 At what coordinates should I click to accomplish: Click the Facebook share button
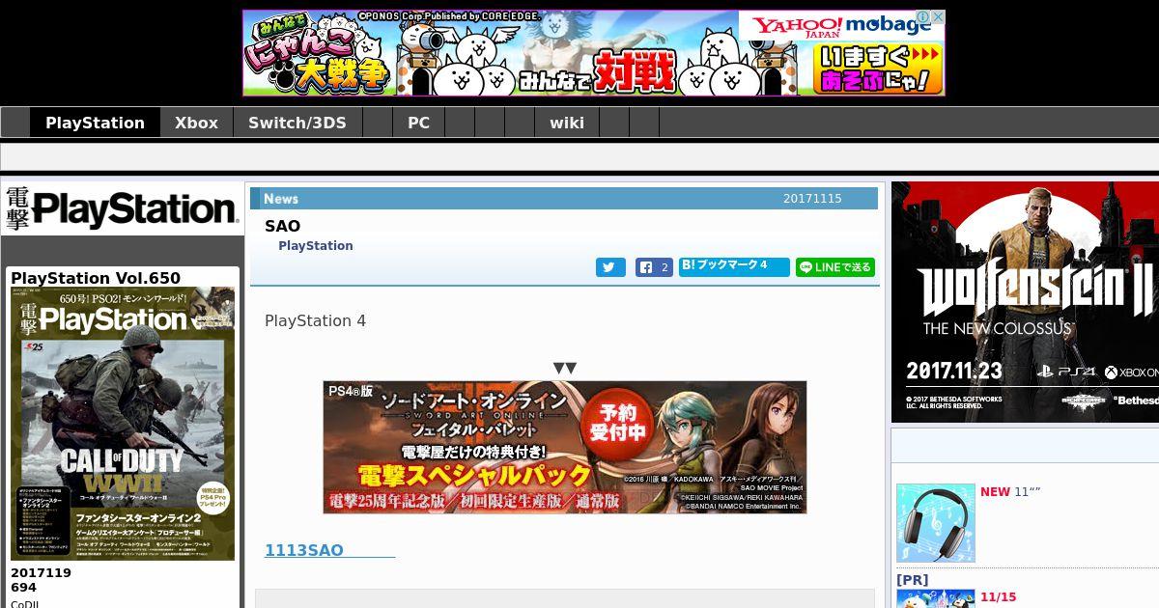(x=654, y=267)
